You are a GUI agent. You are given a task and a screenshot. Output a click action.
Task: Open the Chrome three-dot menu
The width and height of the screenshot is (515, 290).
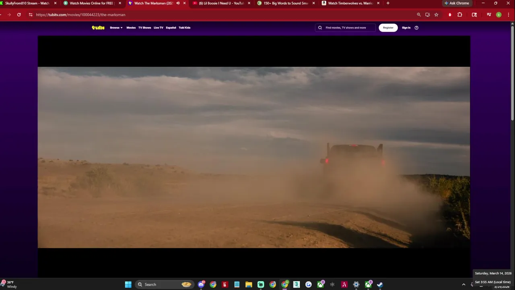pyautogui.click(x=508, y=14)
